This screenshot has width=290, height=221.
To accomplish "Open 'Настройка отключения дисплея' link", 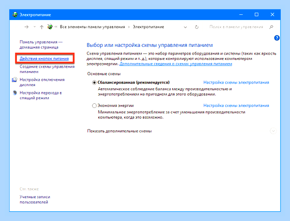I will pyautogui.click(x=42, y=82).
